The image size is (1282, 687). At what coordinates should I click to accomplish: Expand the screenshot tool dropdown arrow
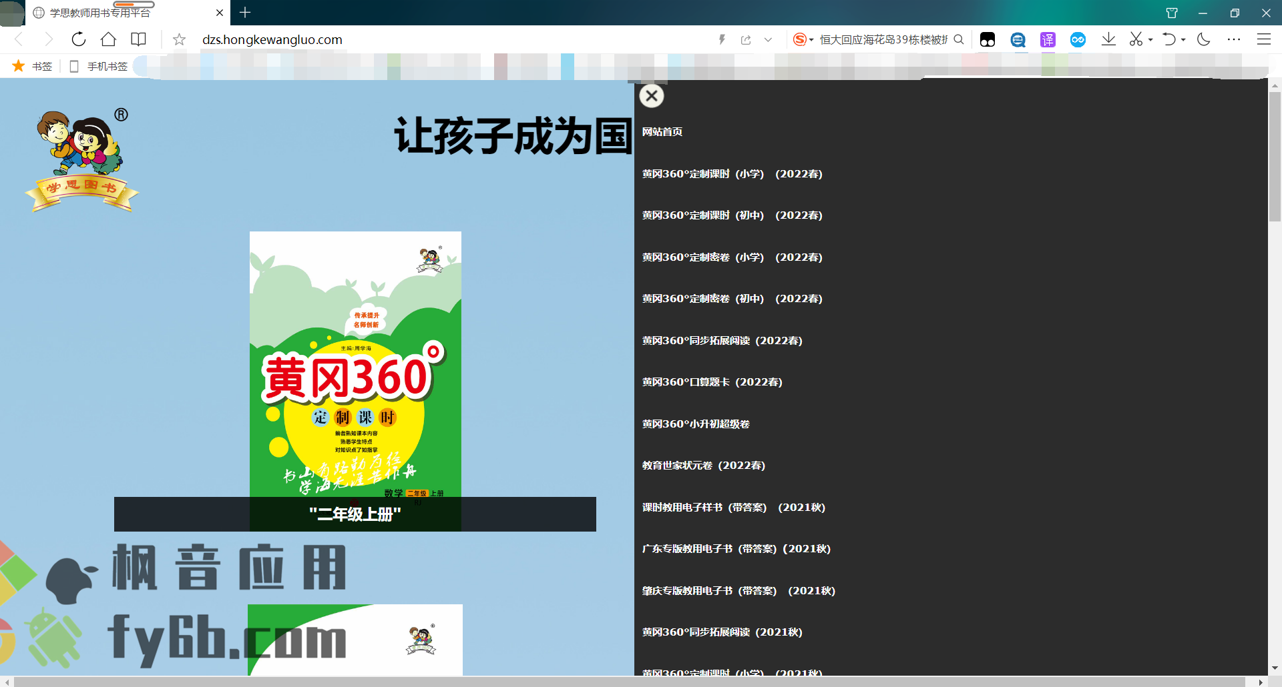pyautogui.click(x=1150, y=39)
